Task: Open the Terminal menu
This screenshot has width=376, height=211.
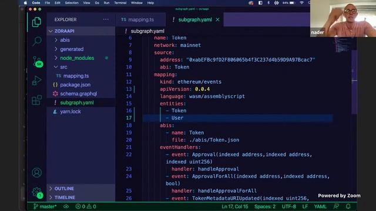Action: click(120, 3)
